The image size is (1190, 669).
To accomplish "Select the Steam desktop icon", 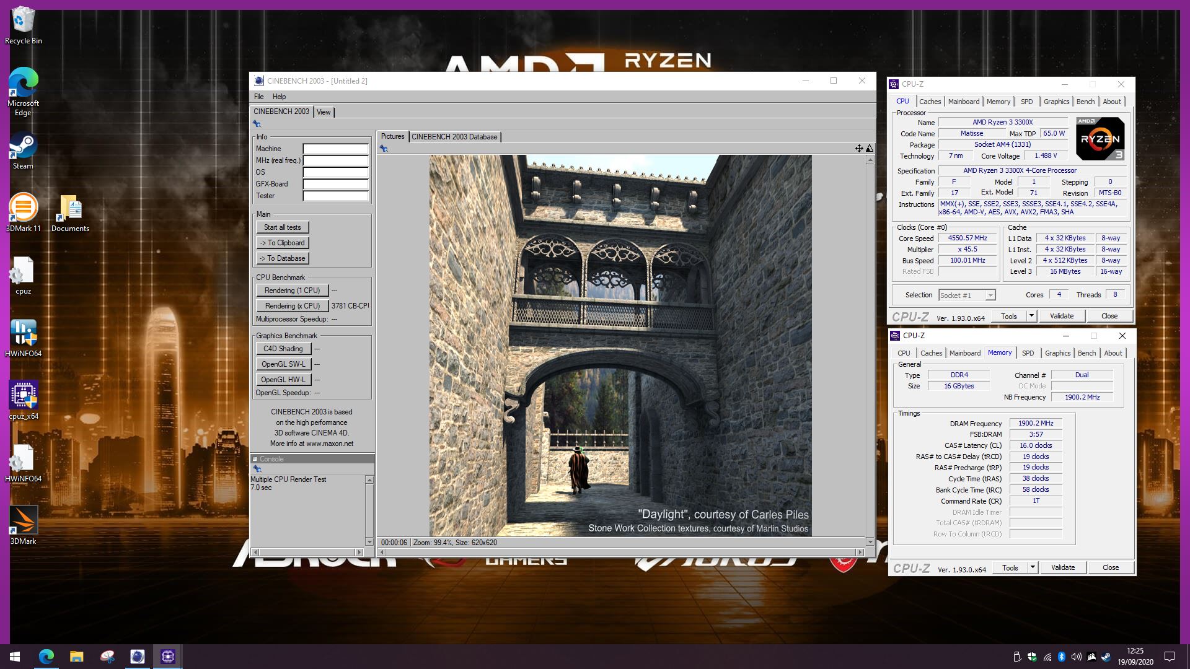I will 23,151.
